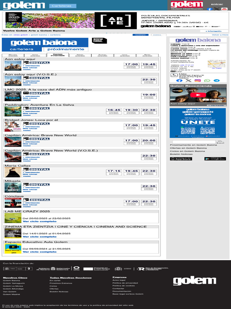Click the main golem logo in header

tap(24, 5)
